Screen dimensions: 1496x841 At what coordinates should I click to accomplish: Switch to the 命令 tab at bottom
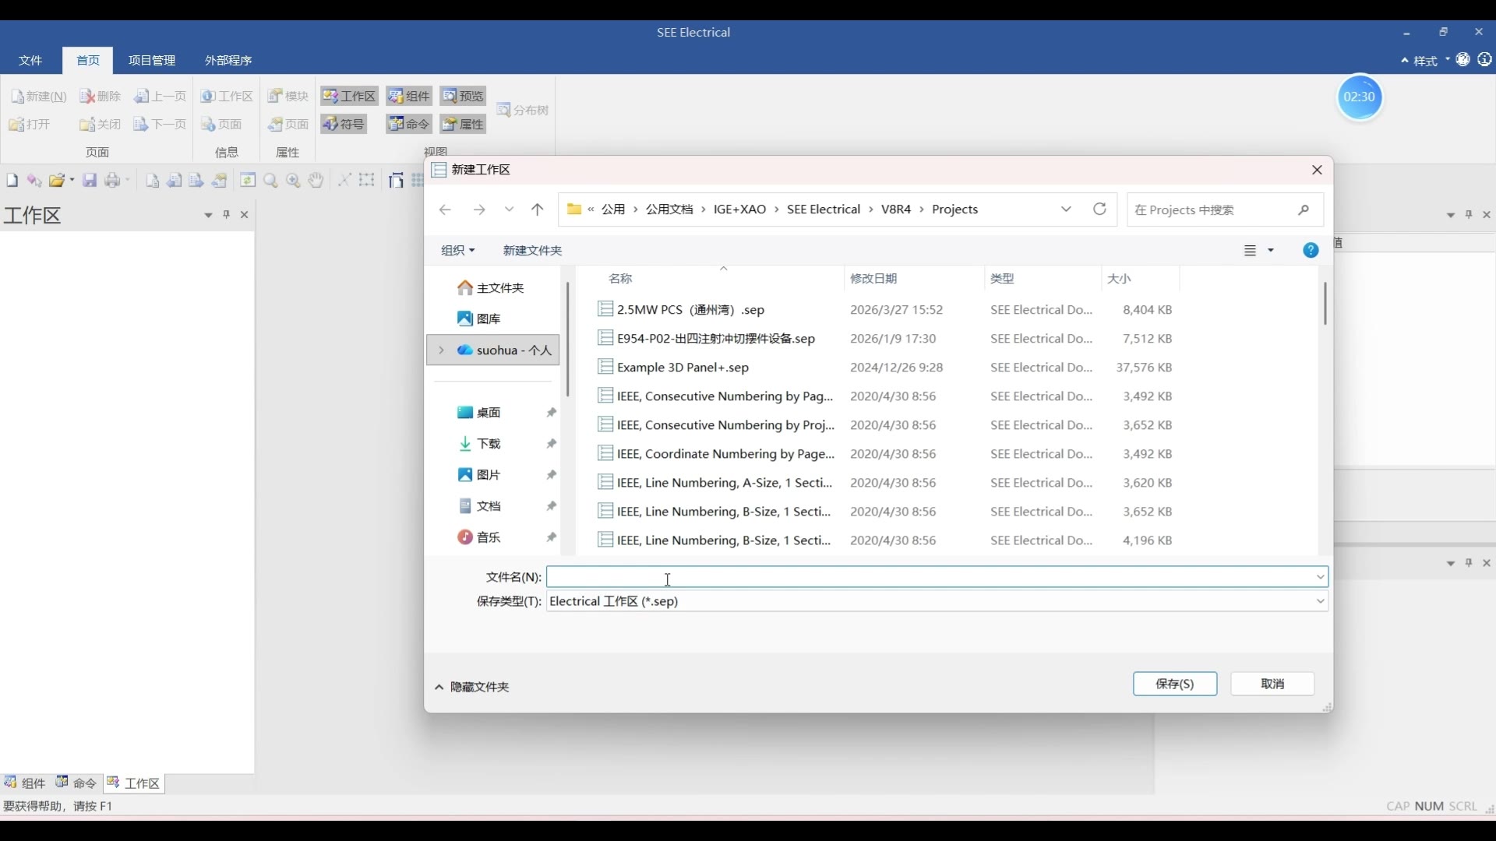[x=76, y=783]
